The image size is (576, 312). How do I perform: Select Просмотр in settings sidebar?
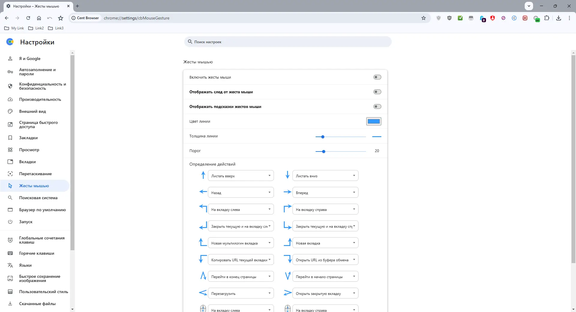point(35,150)
